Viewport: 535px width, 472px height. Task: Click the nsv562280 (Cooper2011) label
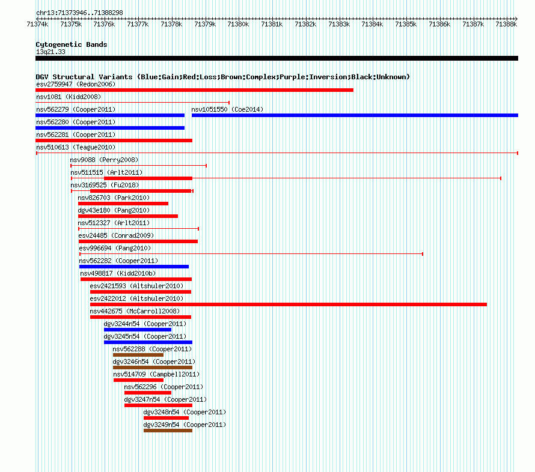click(x=76, y=122)
